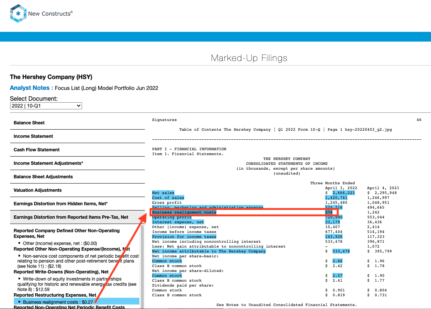
Task: Open the Cash Flow Statement section
Action: (x=78, y=150)
